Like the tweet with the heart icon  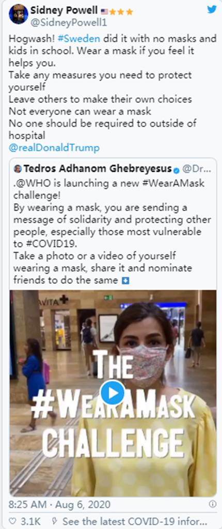(12, 521)
